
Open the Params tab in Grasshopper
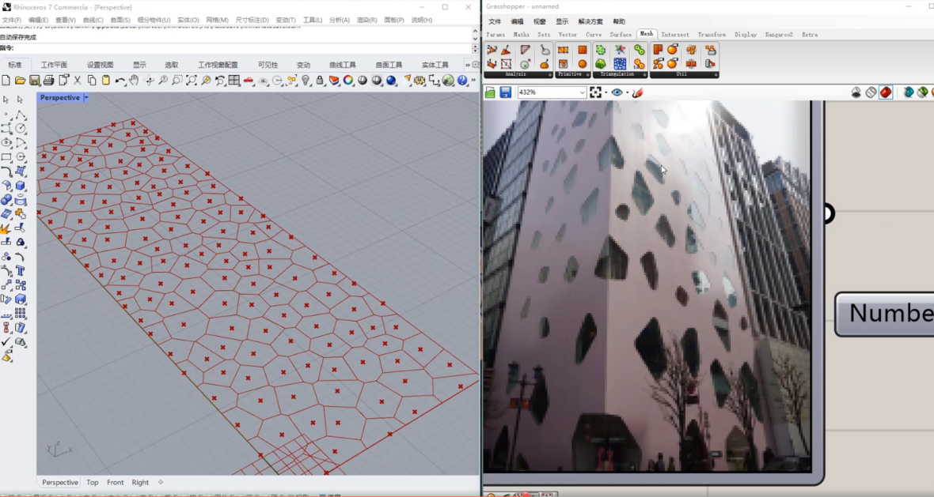(x=495, y=35)
